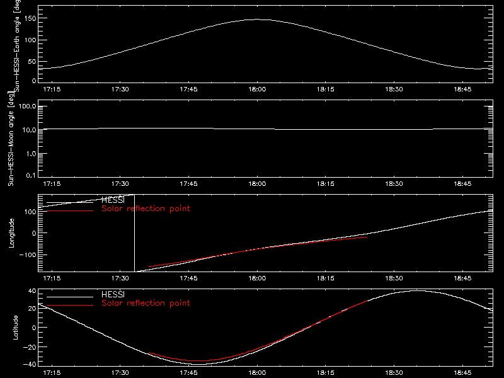
Task: Click the Latitude axis title
Action: pyautogui.click(x=15, y=328)
